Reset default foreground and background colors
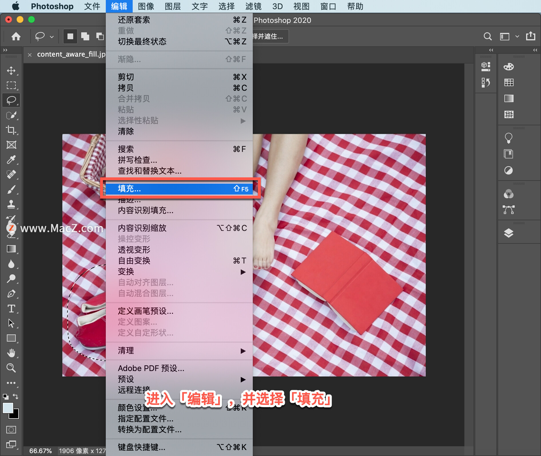This screenshot has width=541, height=456. coord(6,396)
